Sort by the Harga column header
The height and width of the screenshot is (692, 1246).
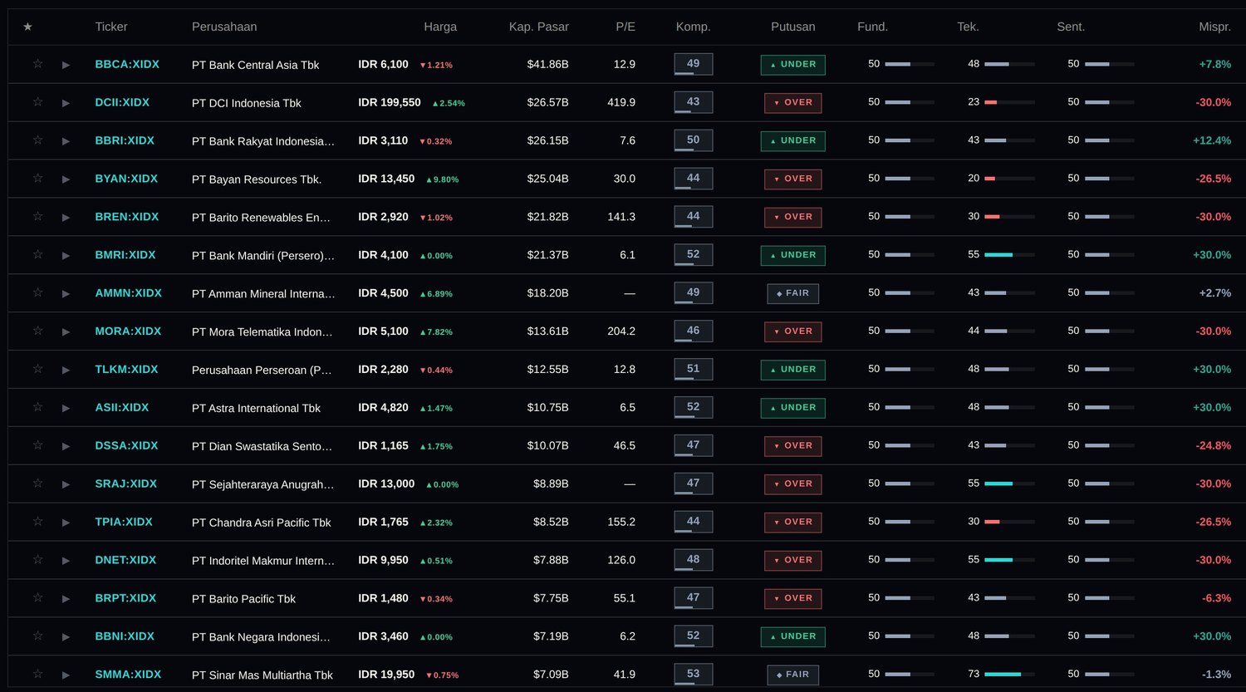440,27
